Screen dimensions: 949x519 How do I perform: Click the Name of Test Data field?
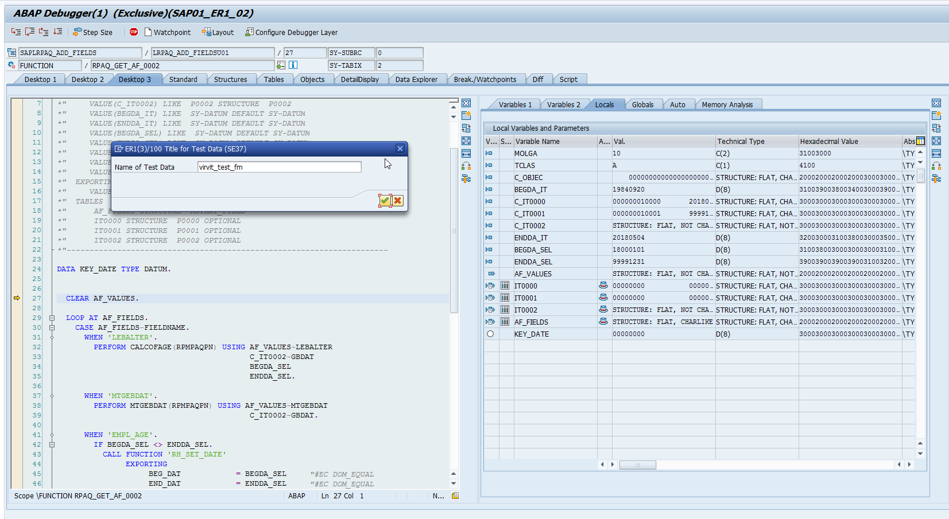pos(279,167)
